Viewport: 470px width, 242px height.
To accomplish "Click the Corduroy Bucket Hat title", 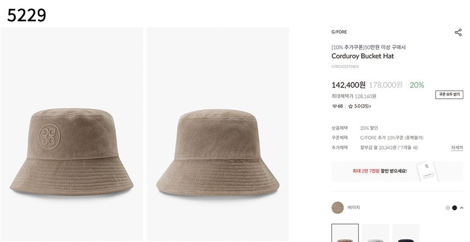I will point(362,56).
